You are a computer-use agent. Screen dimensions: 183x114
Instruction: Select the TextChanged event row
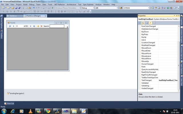click(x=159, y=80)
